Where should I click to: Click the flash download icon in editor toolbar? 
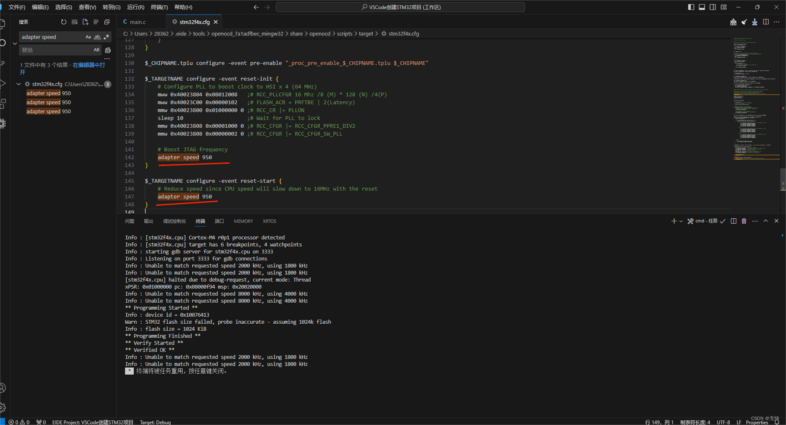(x=755, y=22)
